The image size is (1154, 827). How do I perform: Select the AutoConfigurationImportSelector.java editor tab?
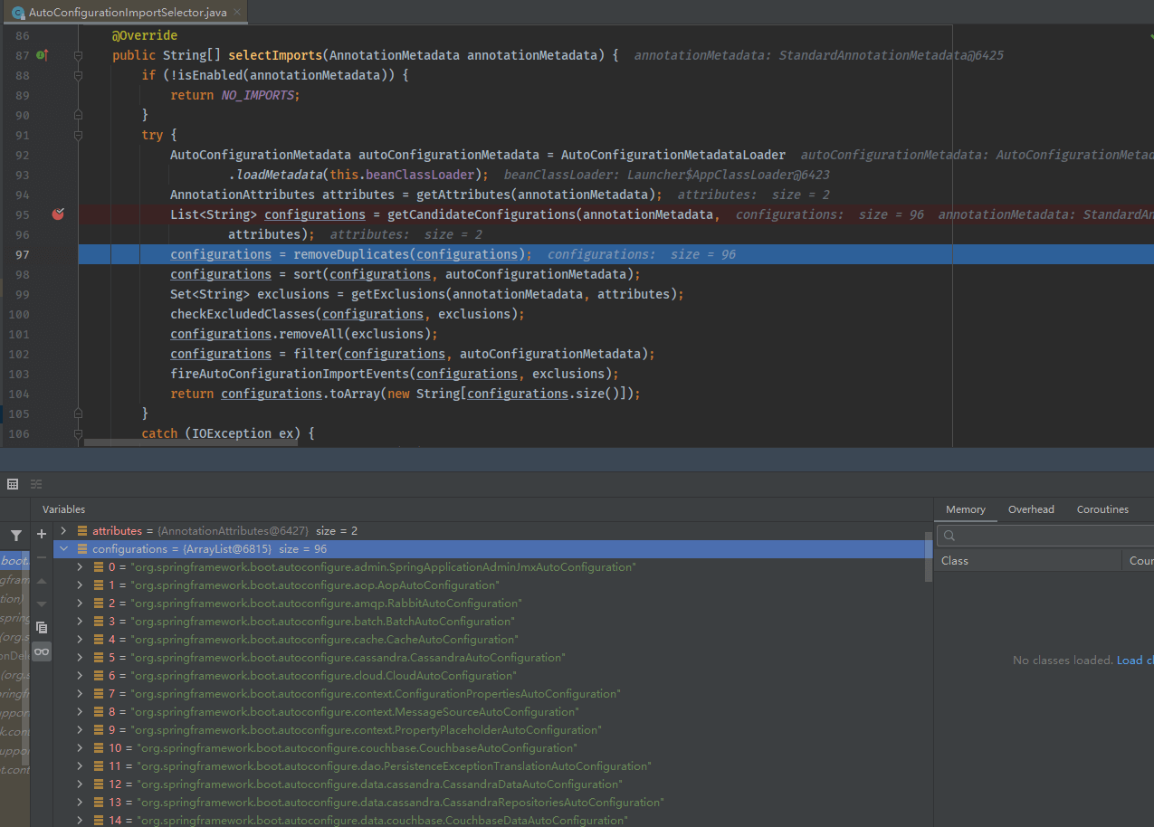pyautogui.click(x=125, y=13)
